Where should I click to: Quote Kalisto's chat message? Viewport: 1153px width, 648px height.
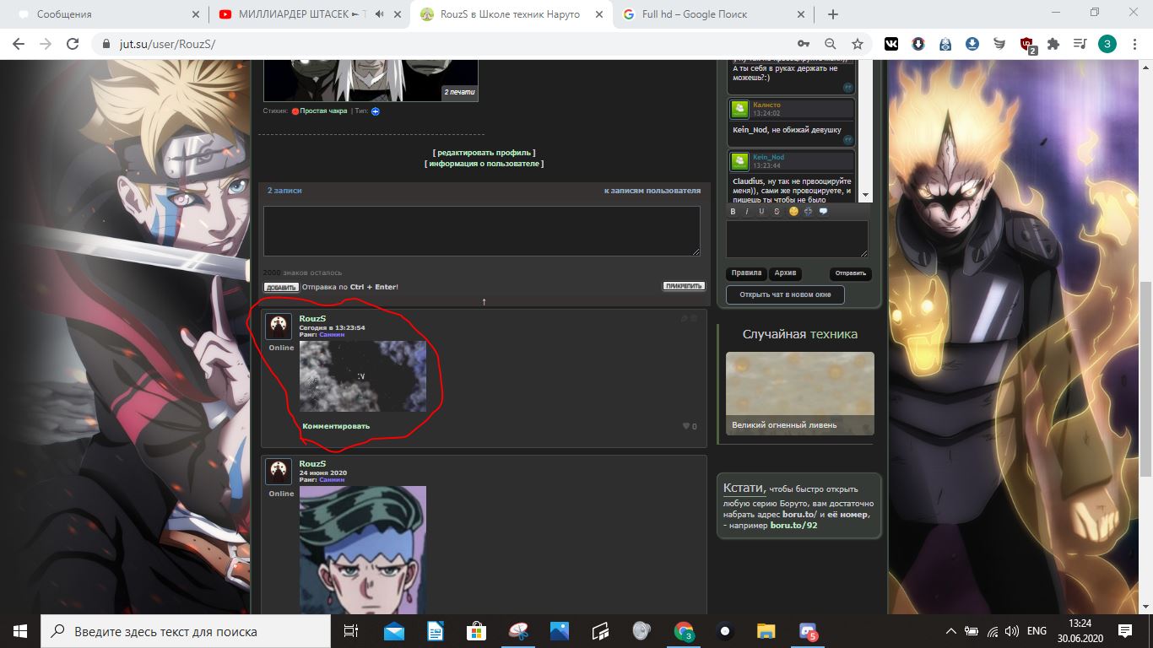(847, 140)
